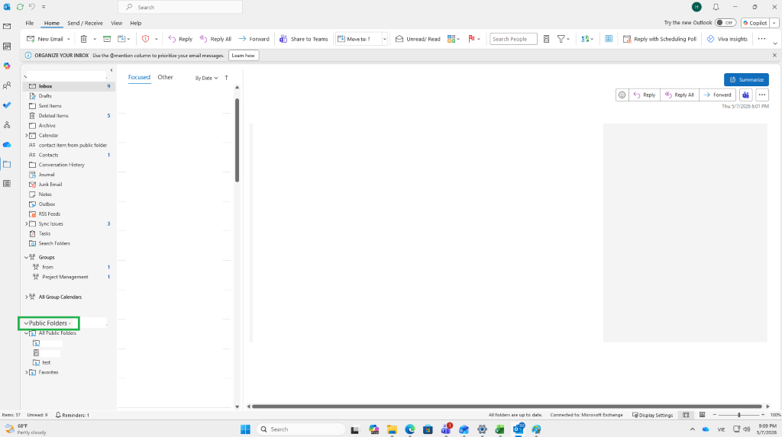
Task: Click the Share to Teams button
Action: [x=304, y=39]
